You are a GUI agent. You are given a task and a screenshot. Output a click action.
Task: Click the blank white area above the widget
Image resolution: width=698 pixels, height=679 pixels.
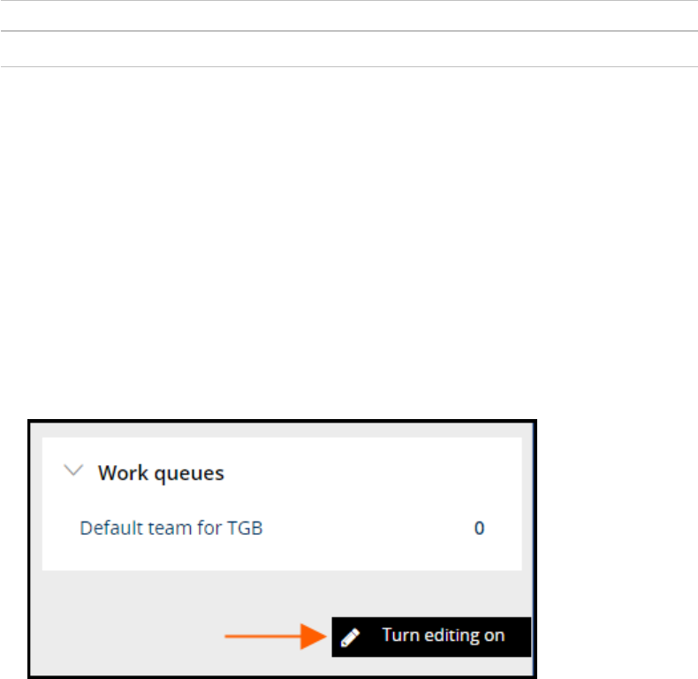349,240
